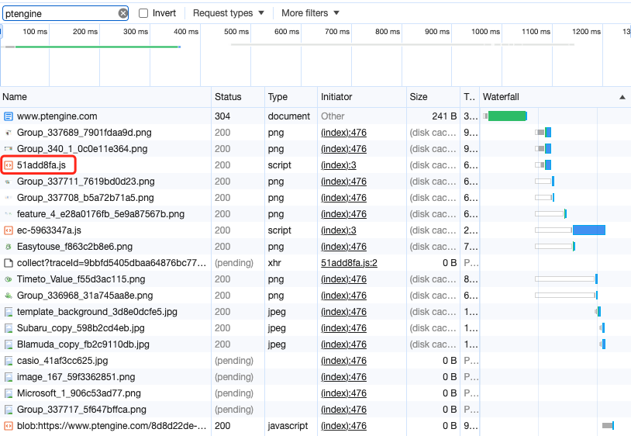
Task: Toggle Waterfall column sort arrow
Action: click(x=622, y=97)
